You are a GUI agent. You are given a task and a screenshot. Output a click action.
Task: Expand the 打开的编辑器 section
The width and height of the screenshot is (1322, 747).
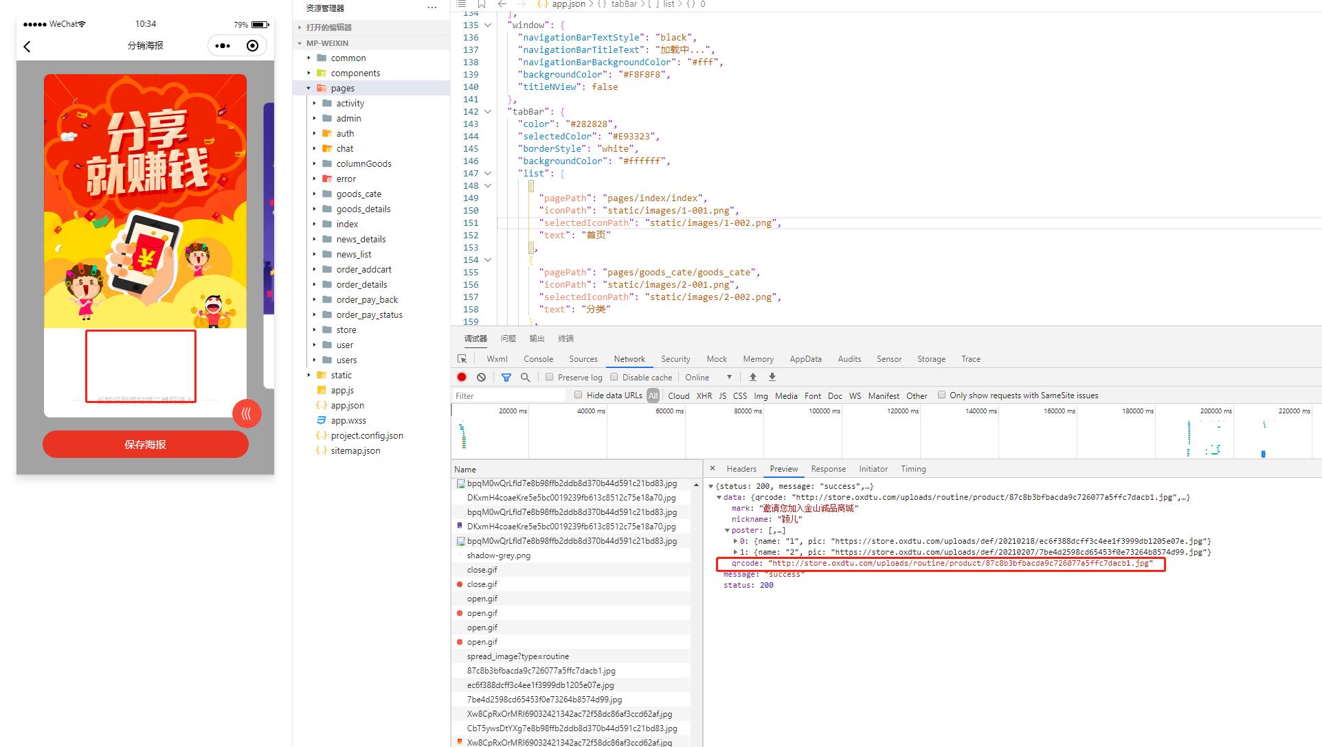coord(328,27)
